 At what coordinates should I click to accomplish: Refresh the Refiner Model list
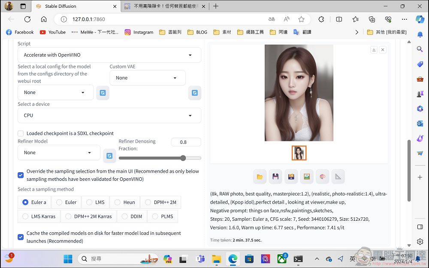[109, 156]
